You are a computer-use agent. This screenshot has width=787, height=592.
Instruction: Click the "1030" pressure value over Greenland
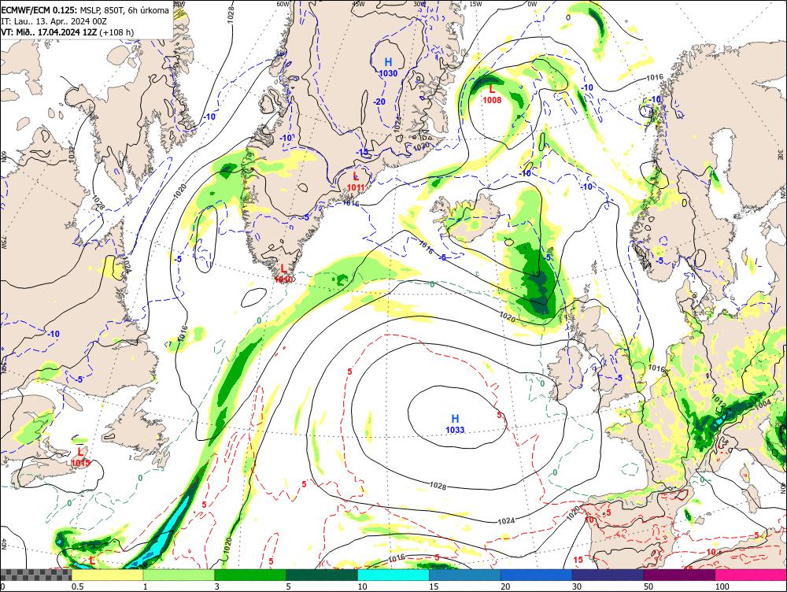(x=389, y=73)
